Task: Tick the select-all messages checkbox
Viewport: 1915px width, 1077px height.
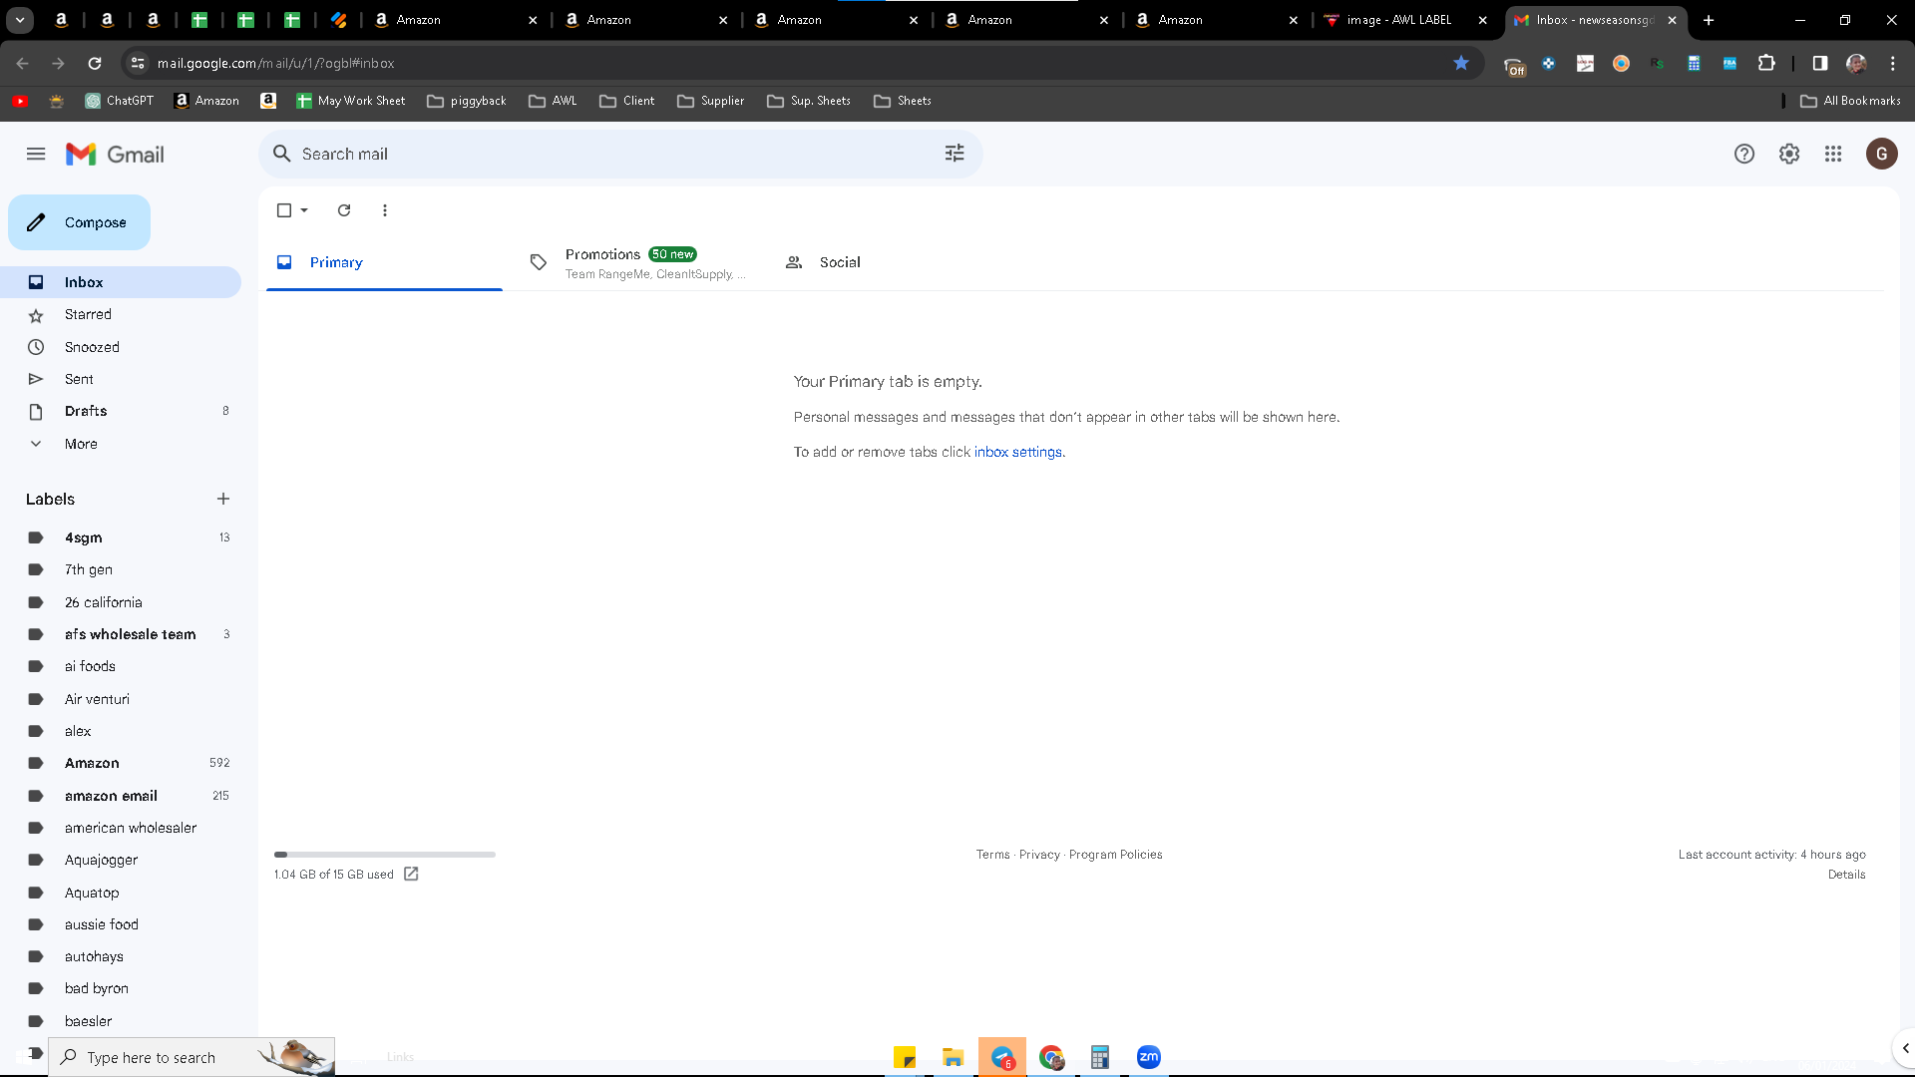Action: [x=284, y=210]
